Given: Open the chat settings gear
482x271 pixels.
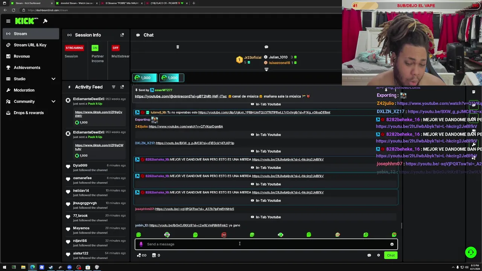Looking at the screenshot, I should coord(378,255).
